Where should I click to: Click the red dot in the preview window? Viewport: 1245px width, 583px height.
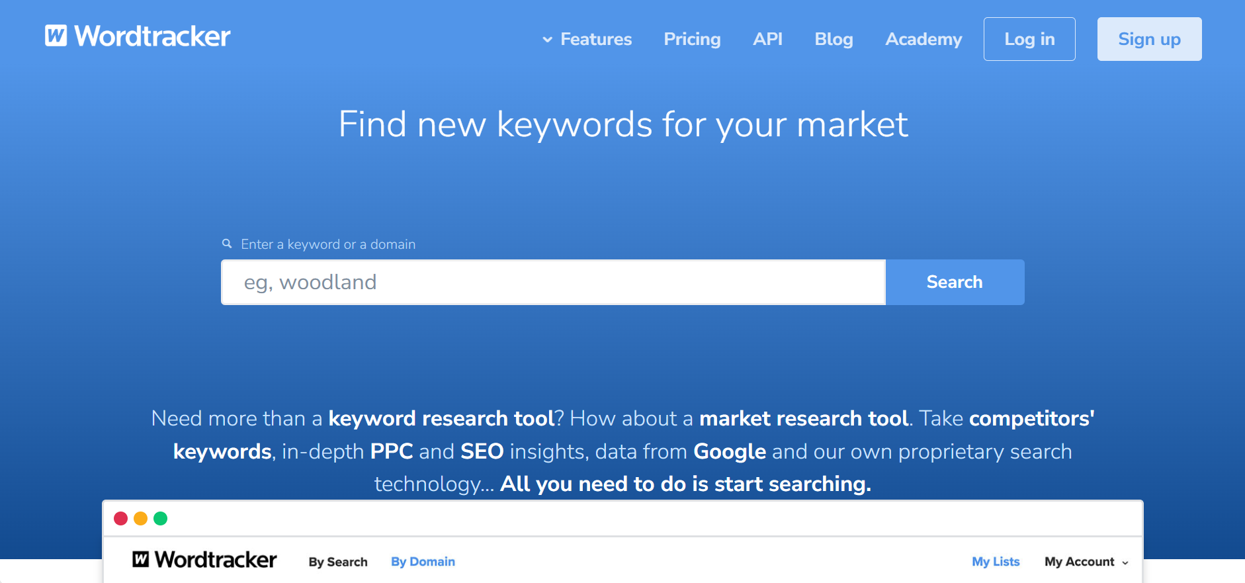120,518
